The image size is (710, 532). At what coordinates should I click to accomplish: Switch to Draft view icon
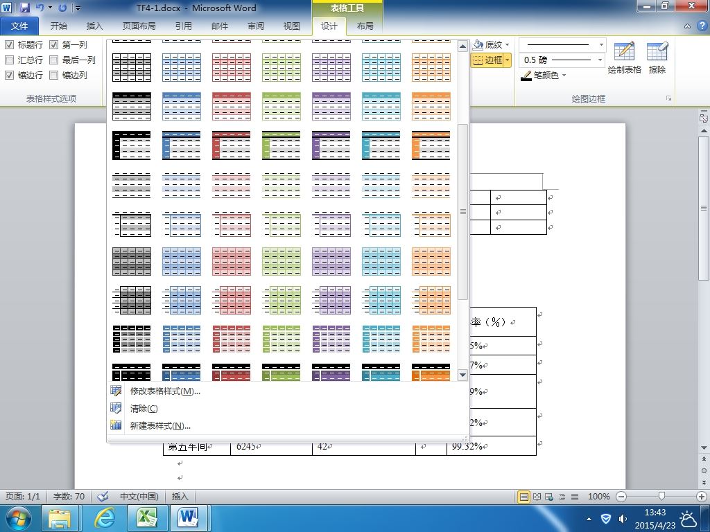coord(575,497)
